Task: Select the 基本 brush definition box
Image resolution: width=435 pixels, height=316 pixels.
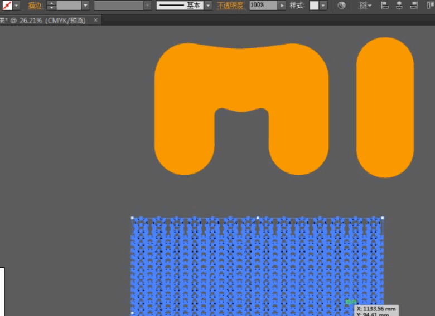Action: point(180,6)
